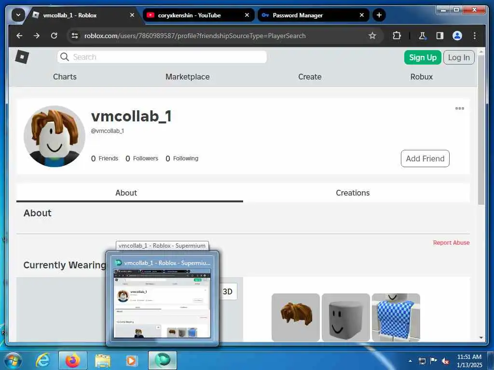The width and height of the screenshot is (494, 370).
Task: Open the Robux navigation item
Action: pos(422,77)
